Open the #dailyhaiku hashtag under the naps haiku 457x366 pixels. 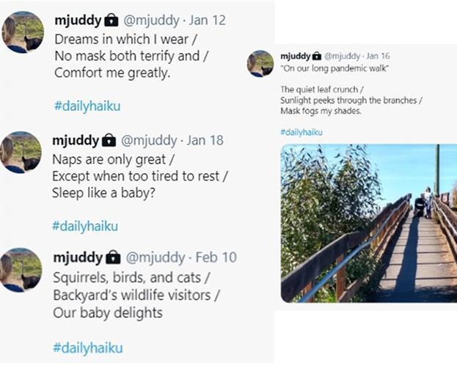(85, 226)
